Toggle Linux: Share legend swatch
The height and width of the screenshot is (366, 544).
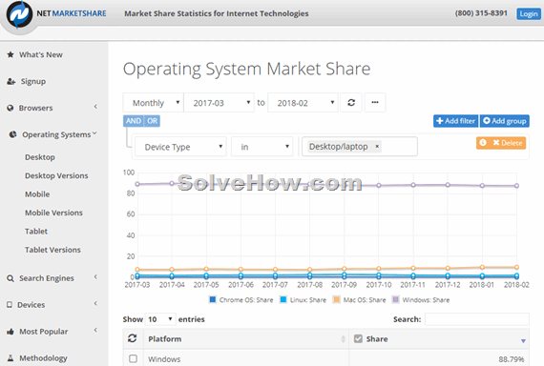click(x=283, y=299)
